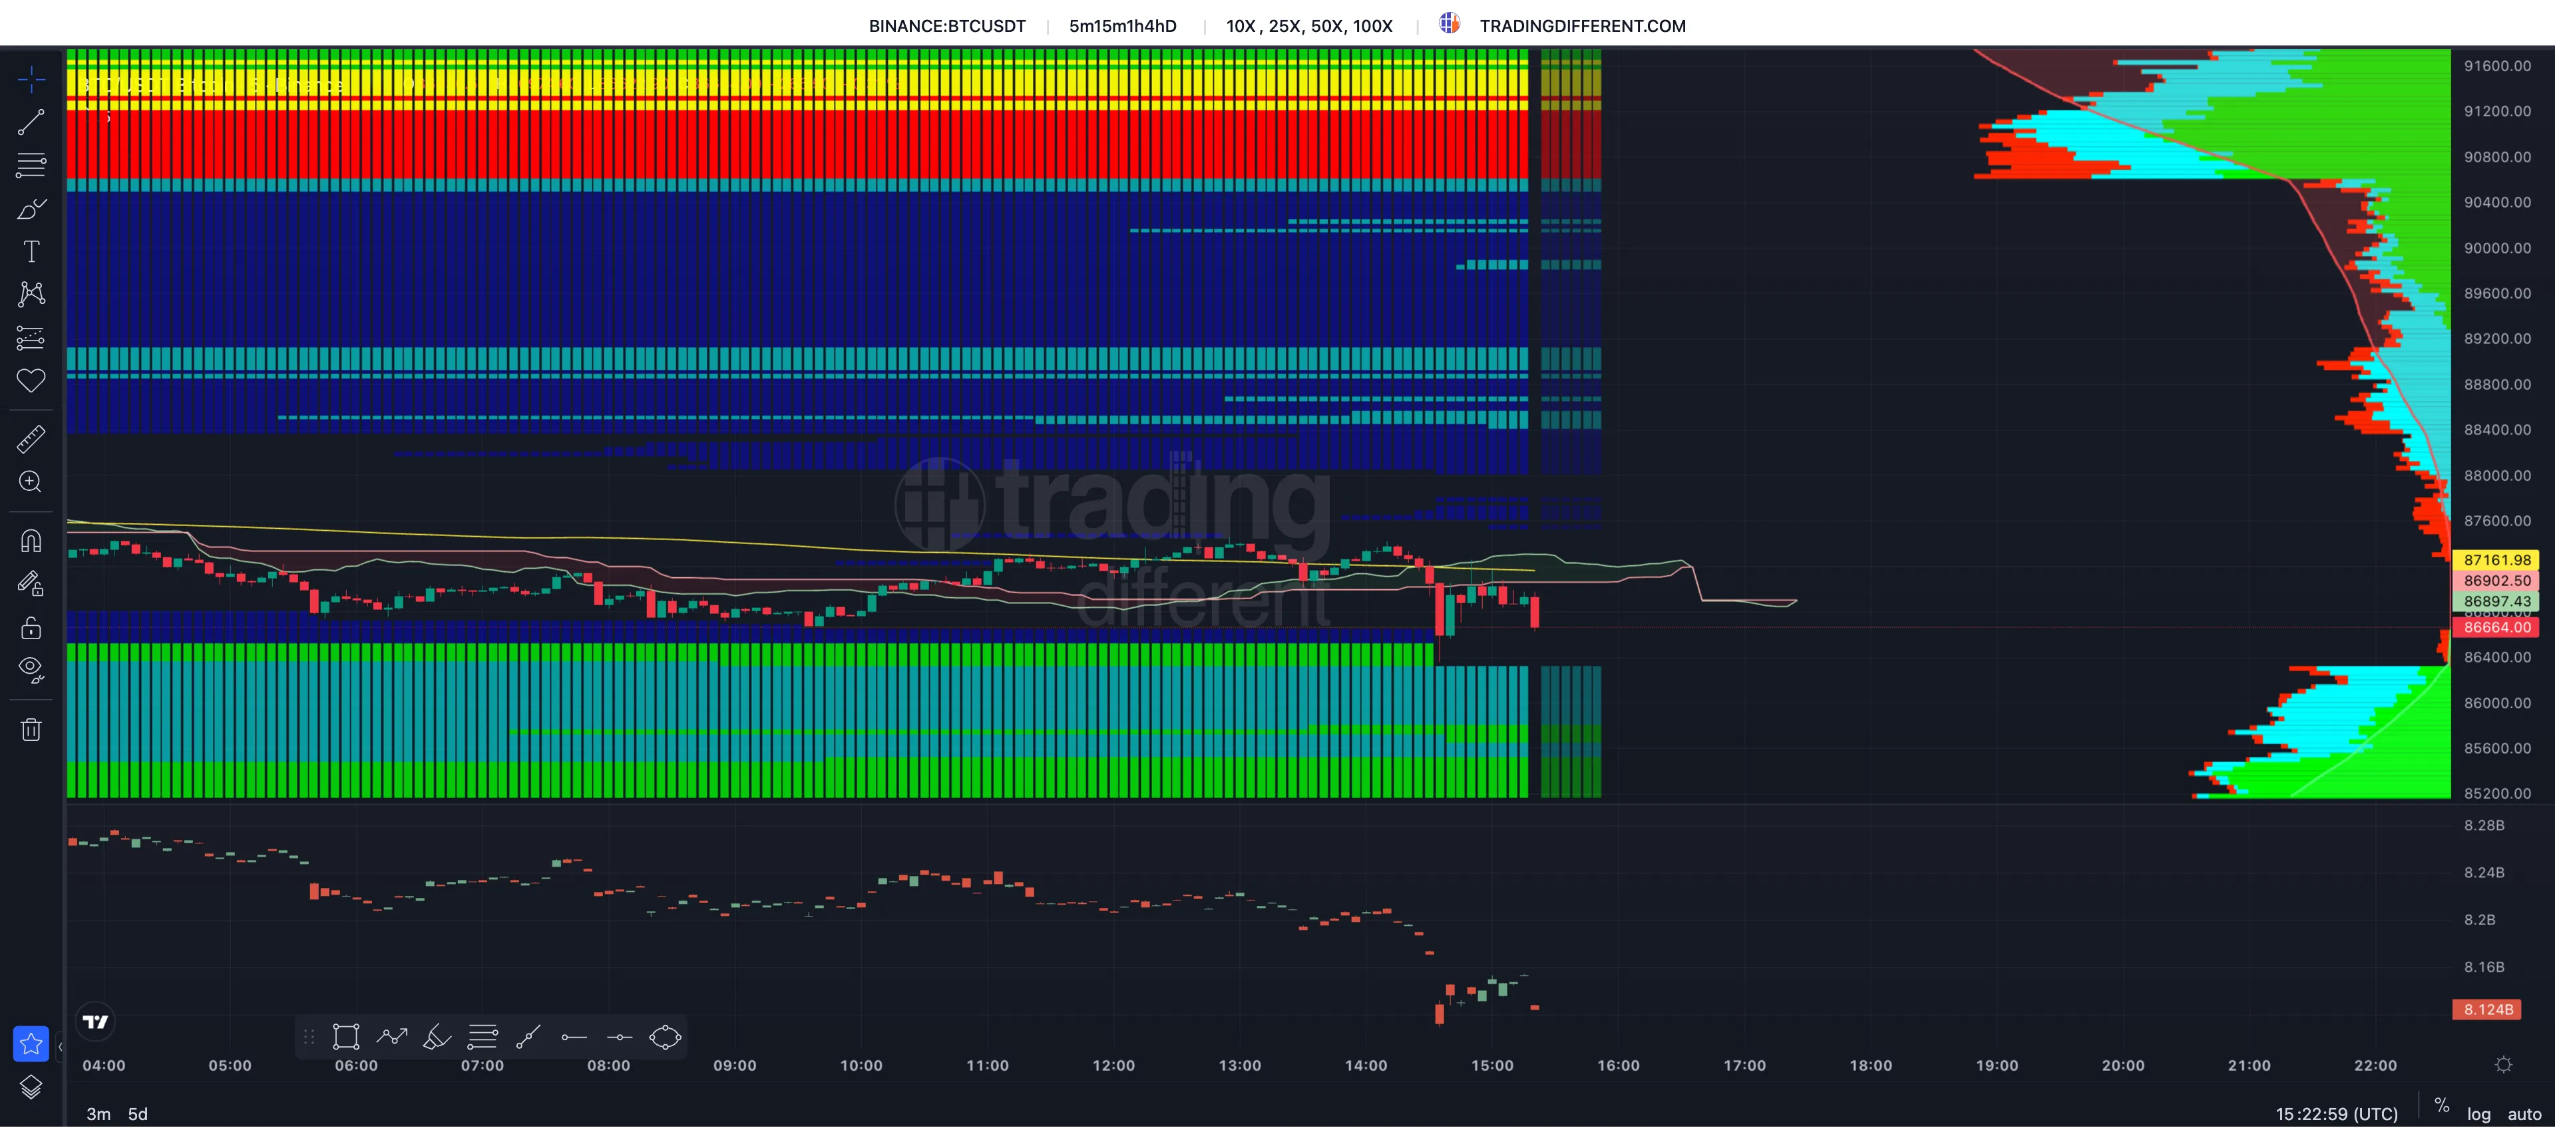Select the 5d date range

pyautogui.click(x=138, y=1114)
